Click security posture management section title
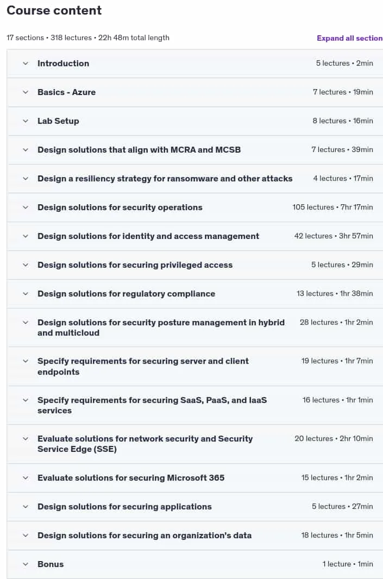Screen dimensions: 383x579 [161, 328]
